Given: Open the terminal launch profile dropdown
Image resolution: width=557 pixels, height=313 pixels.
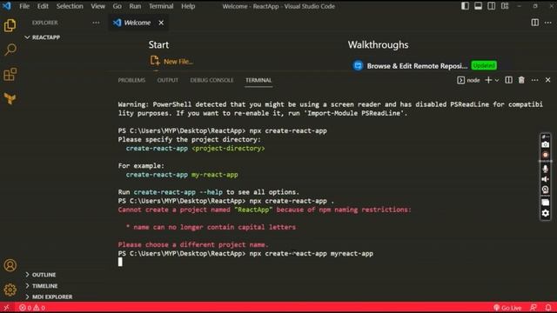Looking at the screenshot, I should point(497,80).
